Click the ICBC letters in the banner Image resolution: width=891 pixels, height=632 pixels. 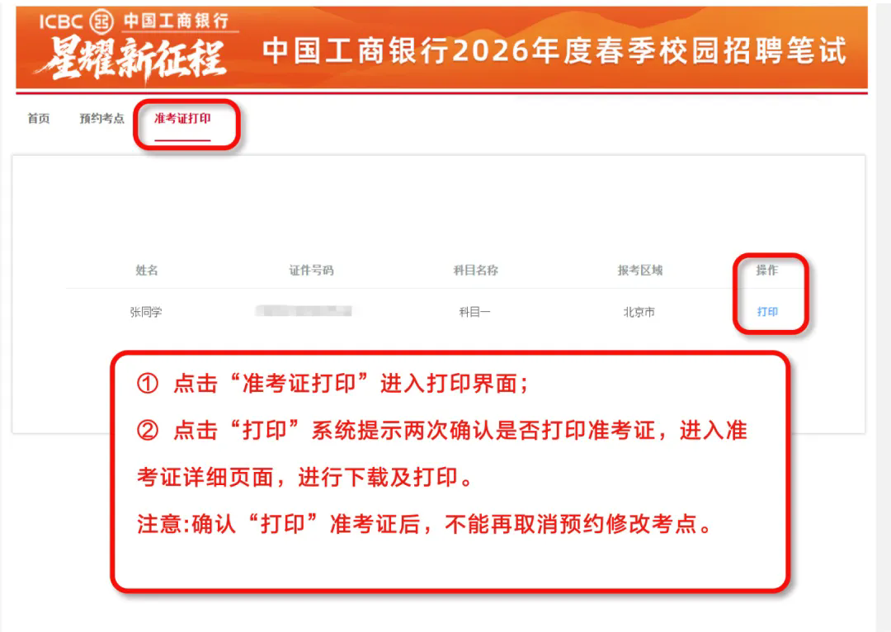coord(61,22)
